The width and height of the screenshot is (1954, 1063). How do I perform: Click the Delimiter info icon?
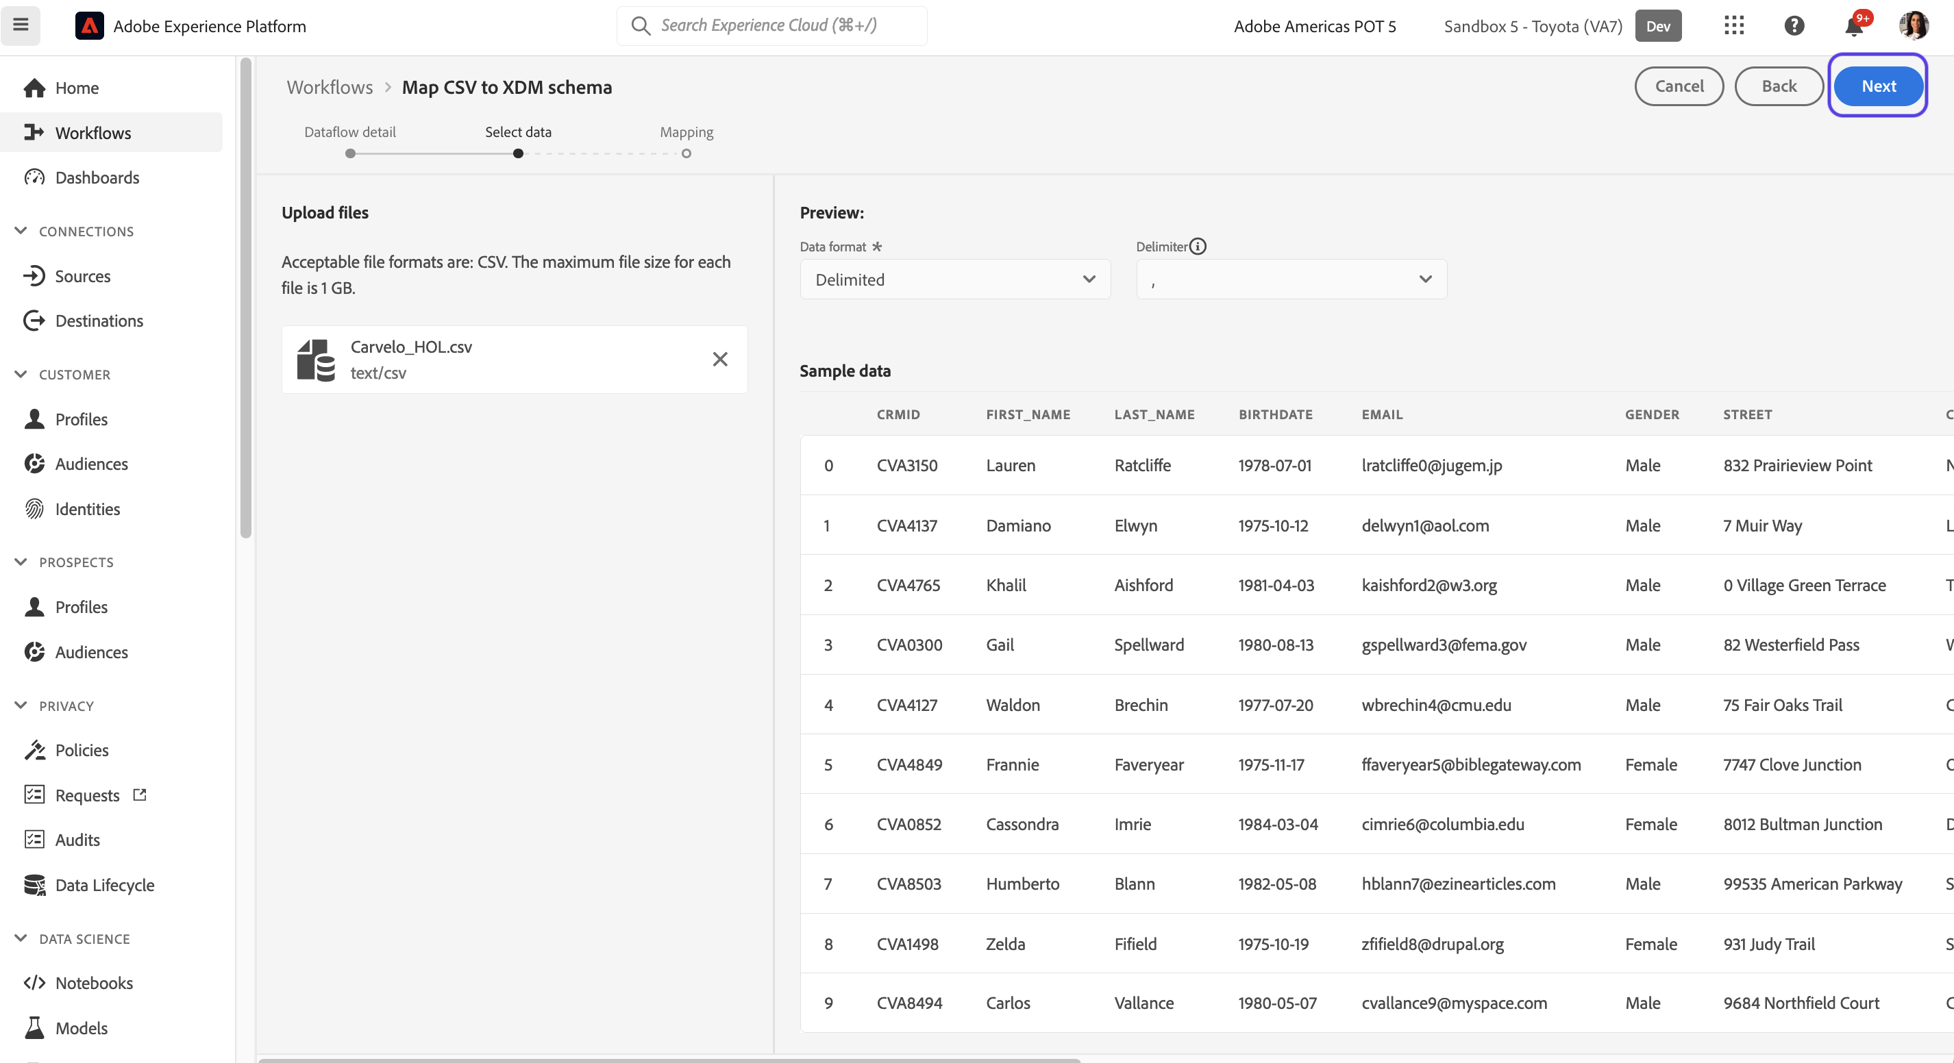1198,247
